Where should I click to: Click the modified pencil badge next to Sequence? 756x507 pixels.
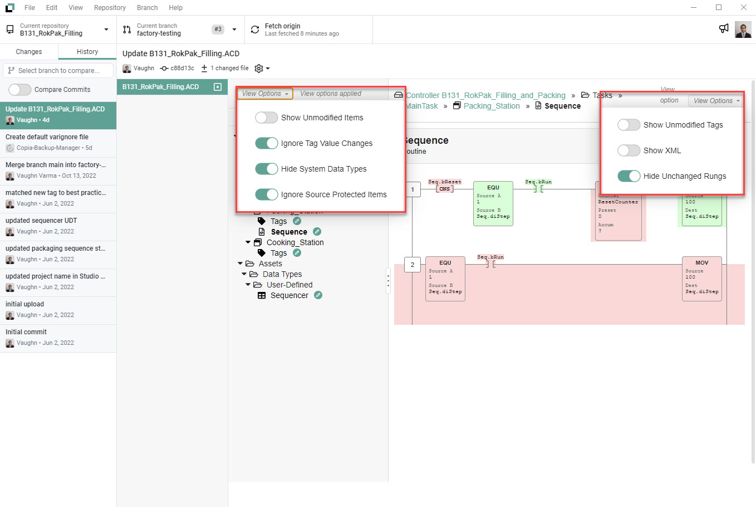[317, 231]
